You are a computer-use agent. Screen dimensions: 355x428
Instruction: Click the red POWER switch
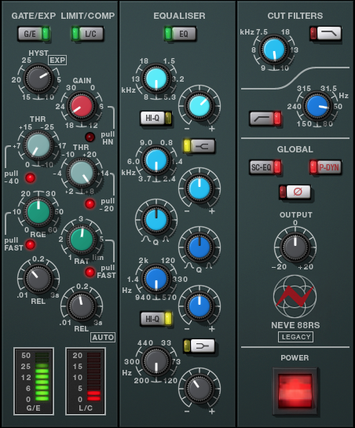295,391
